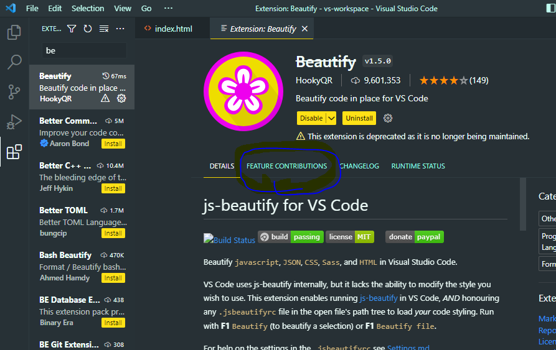Image resolution: width=556 pixels, height=350 pixels.
Task: Select the Extension: Beautify editor tab
Action: coord(262,29)
